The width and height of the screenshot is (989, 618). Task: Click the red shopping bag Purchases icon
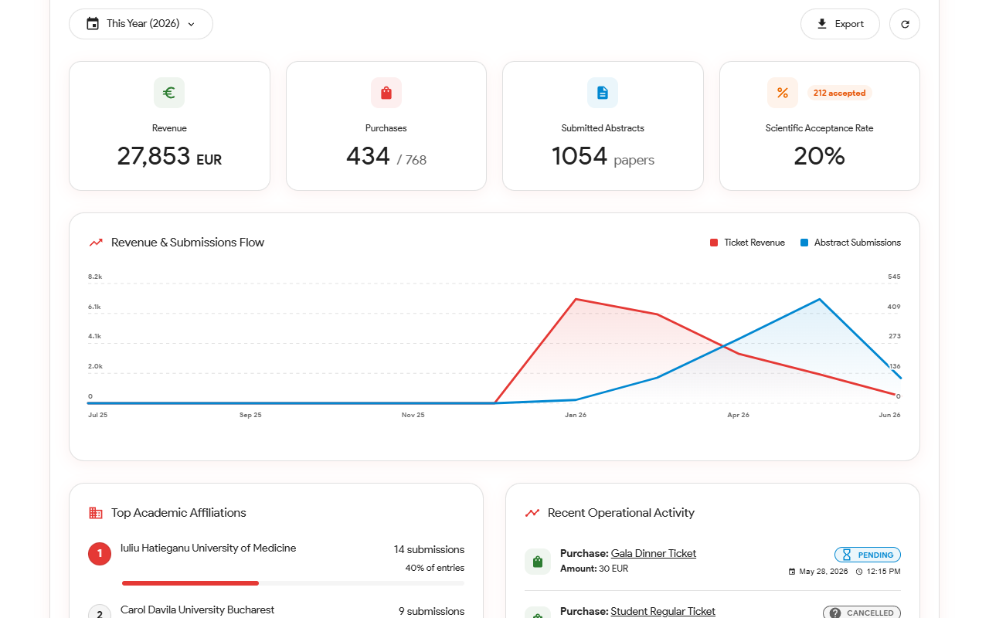[x=386, y=93]
